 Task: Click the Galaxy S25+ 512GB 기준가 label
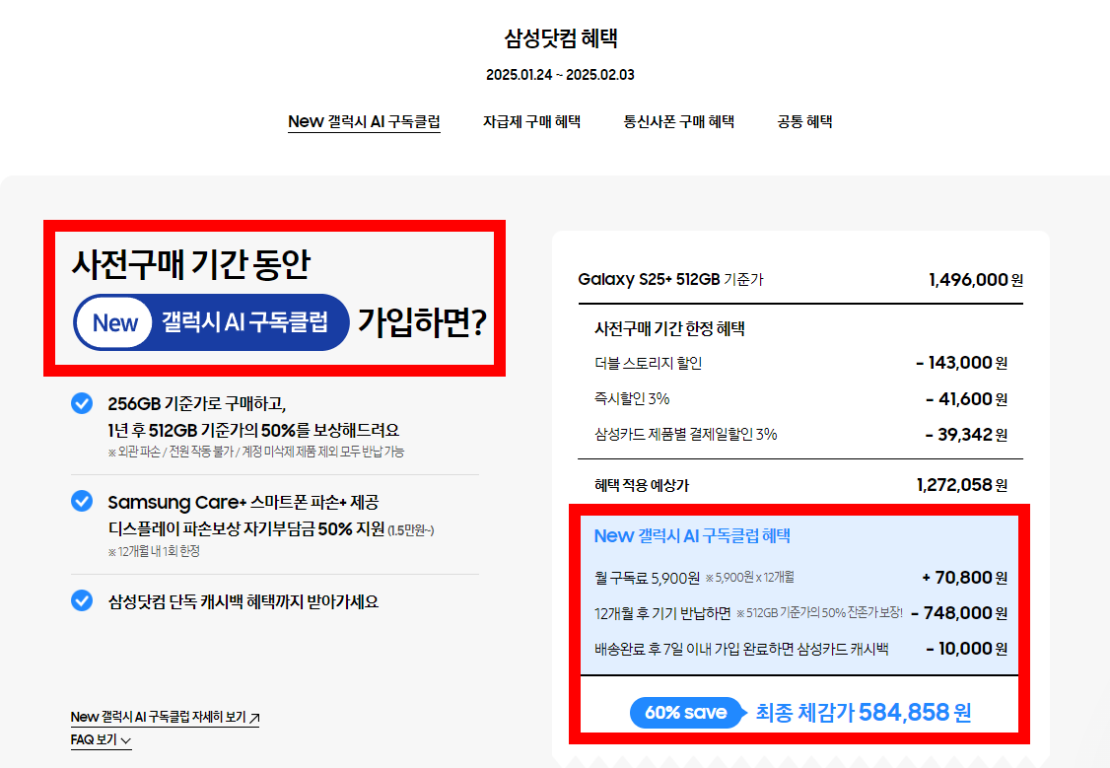670,280
